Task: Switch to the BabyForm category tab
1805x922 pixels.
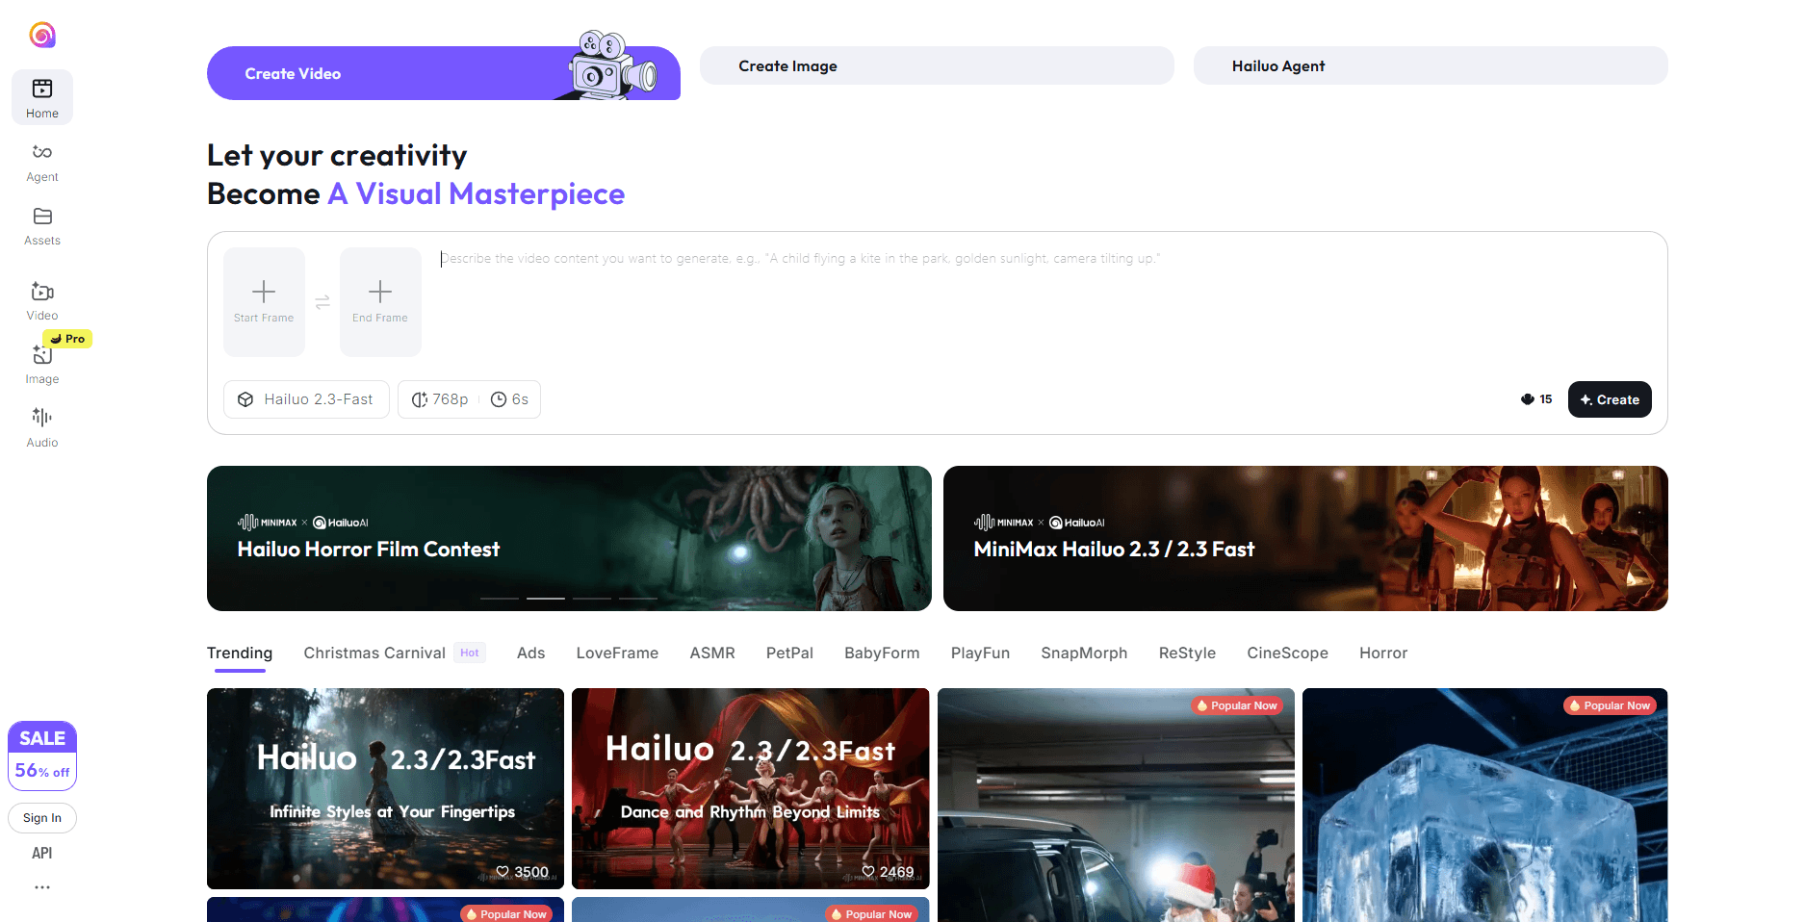Action: (x=882, y=653)
